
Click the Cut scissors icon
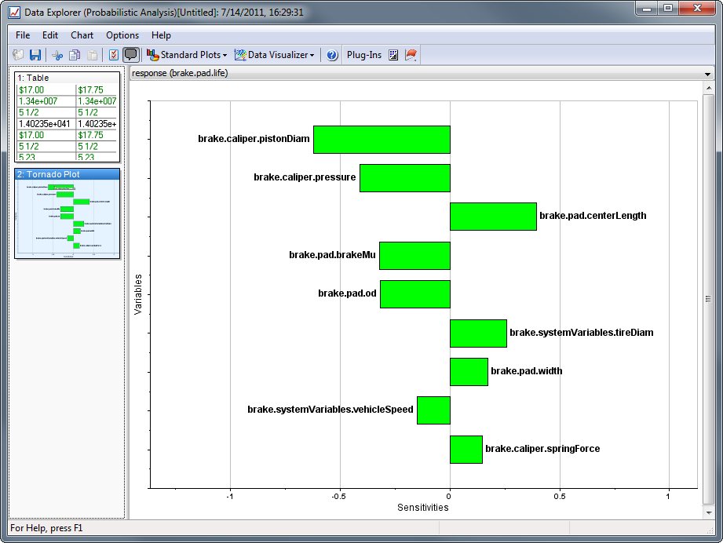click(57, 55)
